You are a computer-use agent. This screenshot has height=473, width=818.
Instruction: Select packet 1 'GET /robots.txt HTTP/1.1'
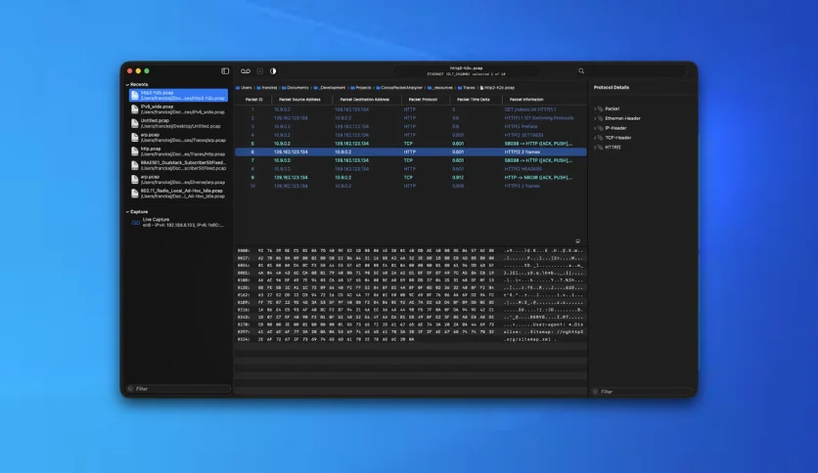pos(411,109)
